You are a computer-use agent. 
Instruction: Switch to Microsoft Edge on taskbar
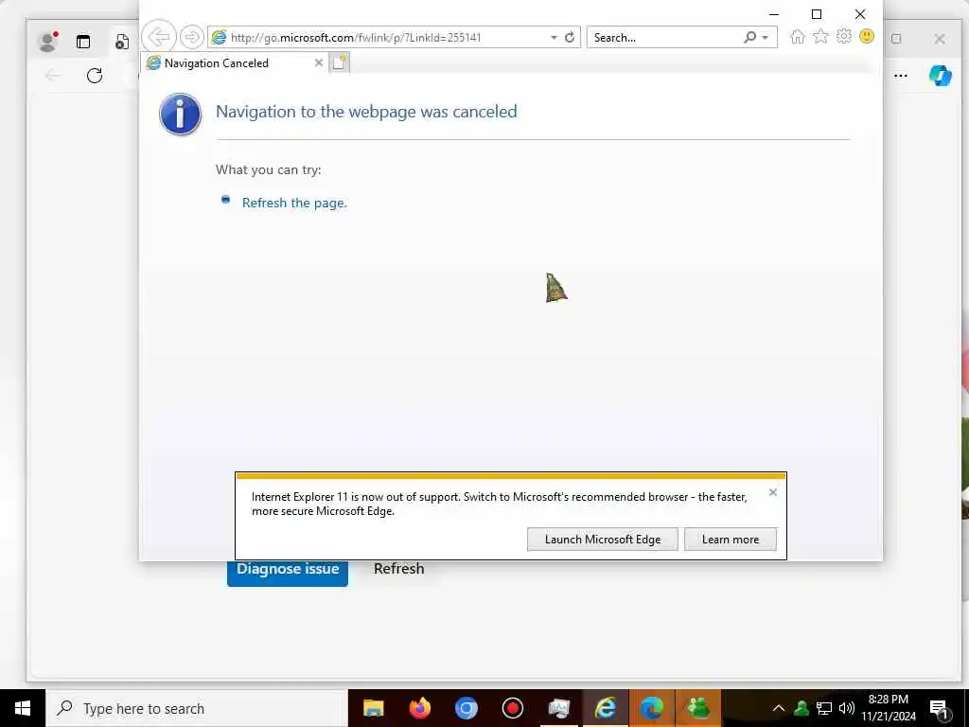tap(651, 708)
